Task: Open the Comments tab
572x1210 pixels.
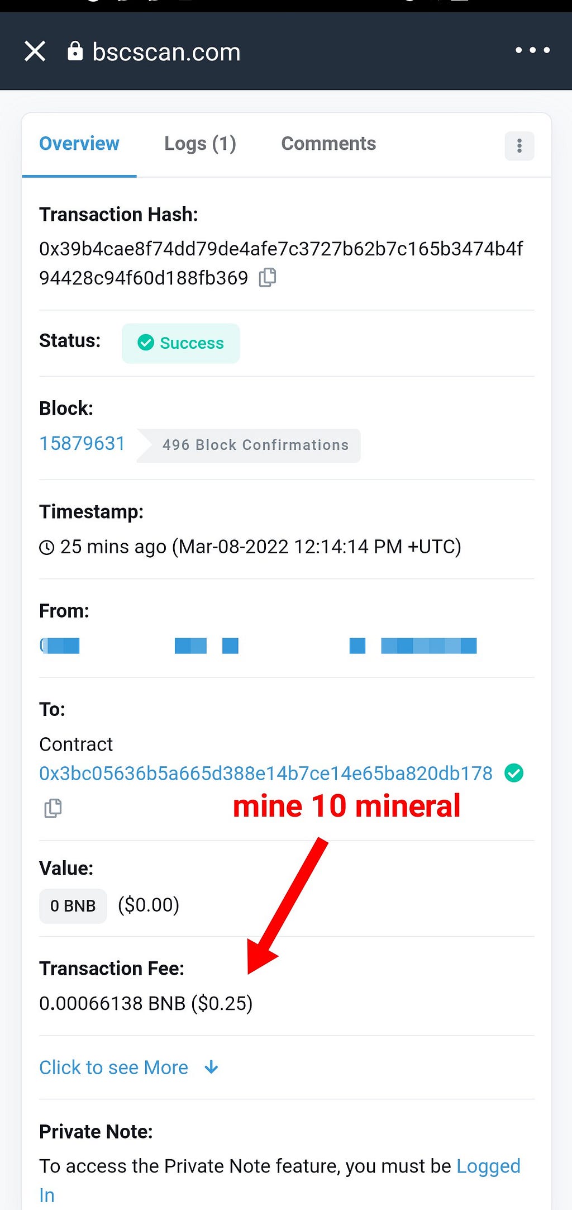Action: click(328, 144)
